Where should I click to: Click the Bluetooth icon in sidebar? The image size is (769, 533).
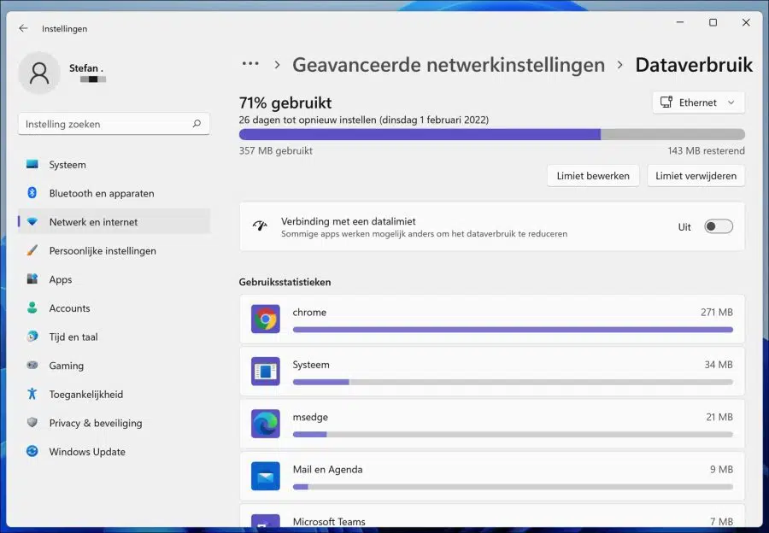tap(32, 193)
